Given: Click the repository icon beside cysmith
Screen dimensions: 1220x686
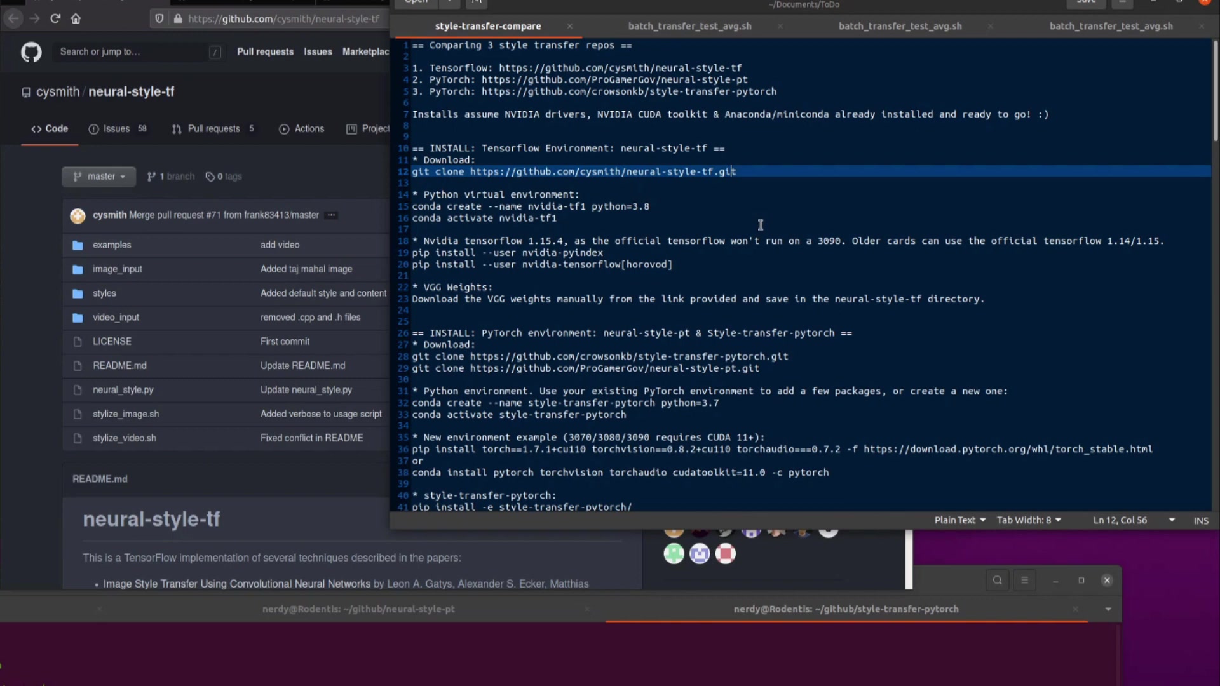Looking at the screenshot, I should [x=26, y=93].
